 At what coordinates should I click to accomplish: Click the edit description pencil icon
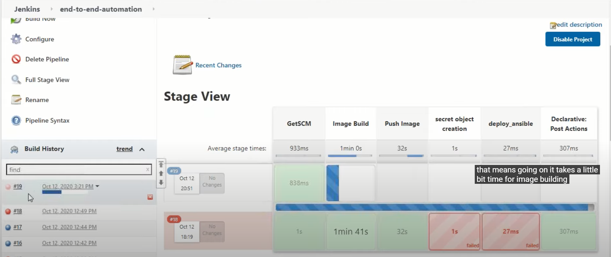pos(553,25)
